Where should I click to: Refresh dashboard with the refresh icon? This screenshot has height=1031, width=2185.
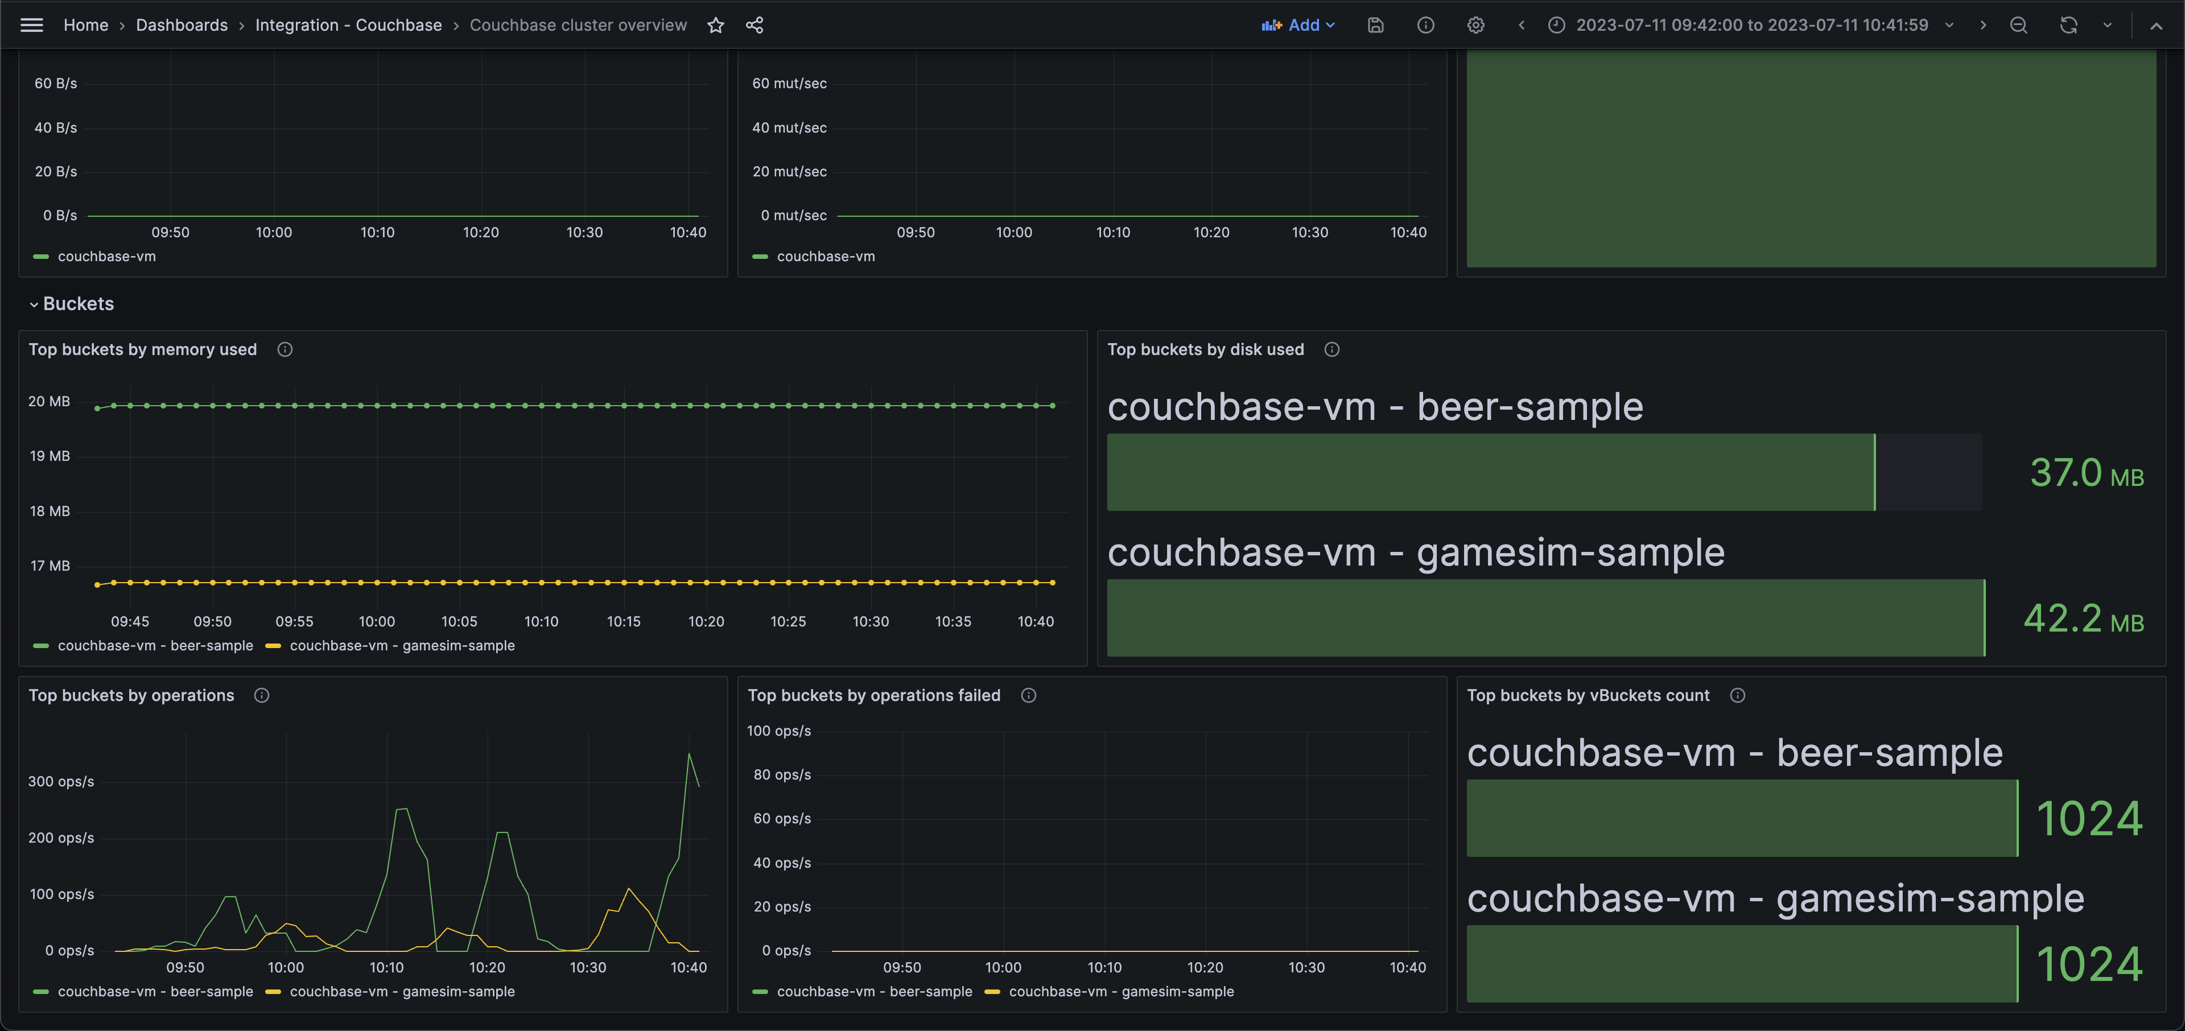click(2069, 26)
